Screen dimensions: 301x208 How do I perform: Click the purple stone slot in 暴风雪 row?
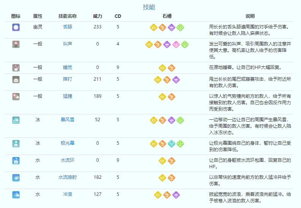pos(172,120)
